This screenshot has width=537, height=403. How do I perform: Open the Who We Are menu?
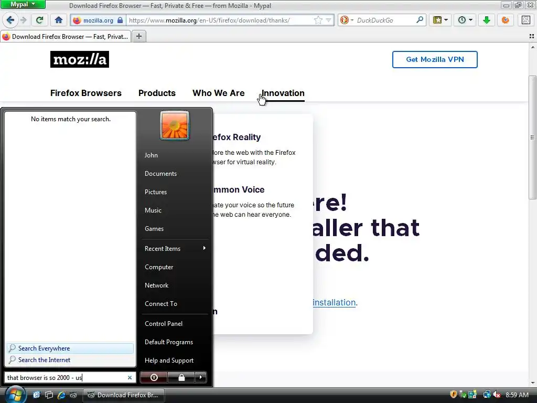click(x=219, y=93)
